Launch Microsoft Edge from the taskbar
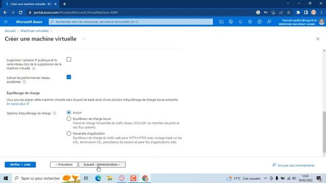 tap(98, 178)
